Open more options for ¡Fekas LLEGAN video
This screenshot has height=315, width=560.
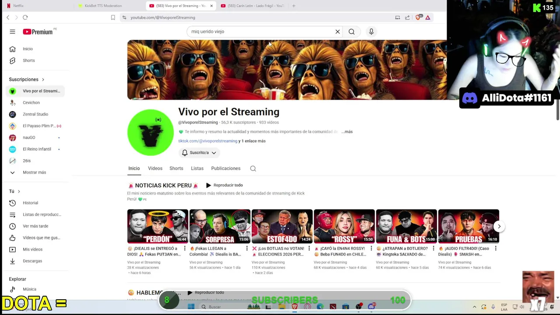pos(247,248)
